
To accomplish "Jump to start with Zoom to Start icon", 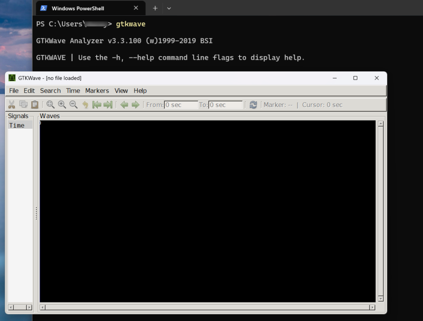I will [97, 105].
